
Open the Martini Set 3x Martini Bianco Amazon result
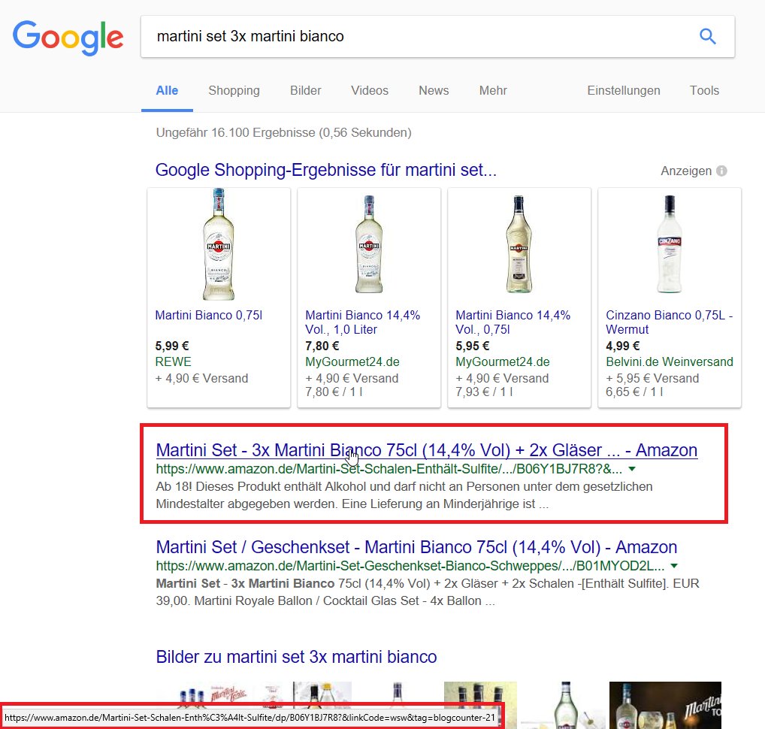[x=426, y=450]
